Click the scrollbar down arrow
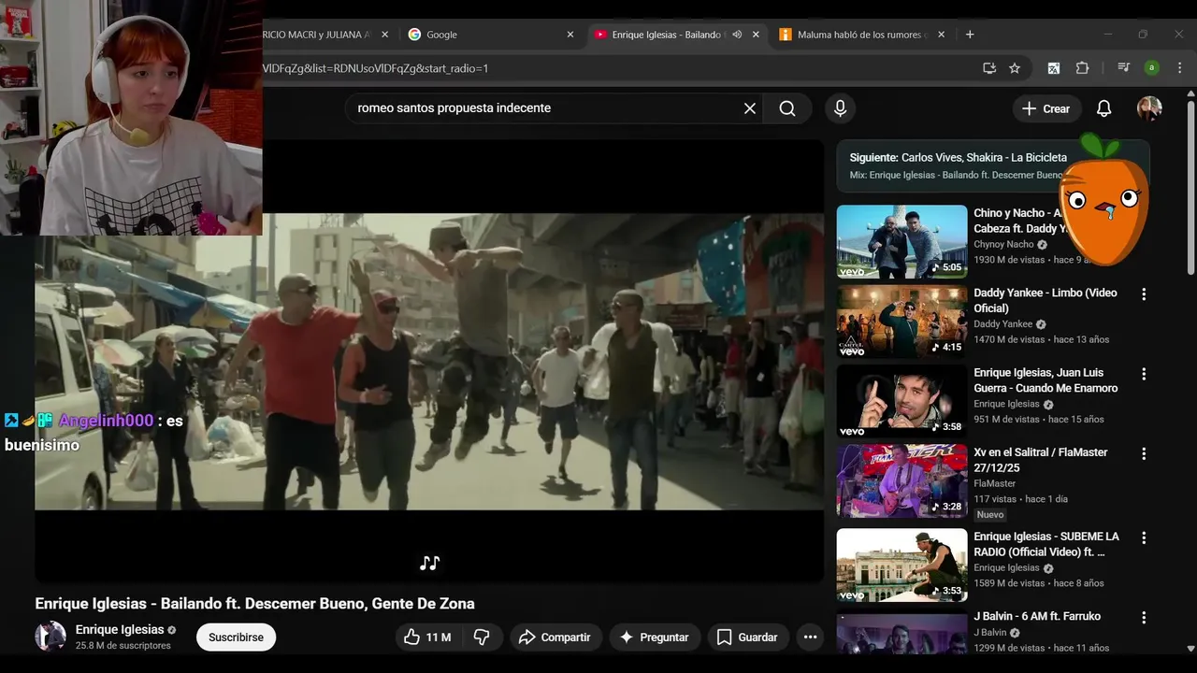 [x=1190, y=647]
